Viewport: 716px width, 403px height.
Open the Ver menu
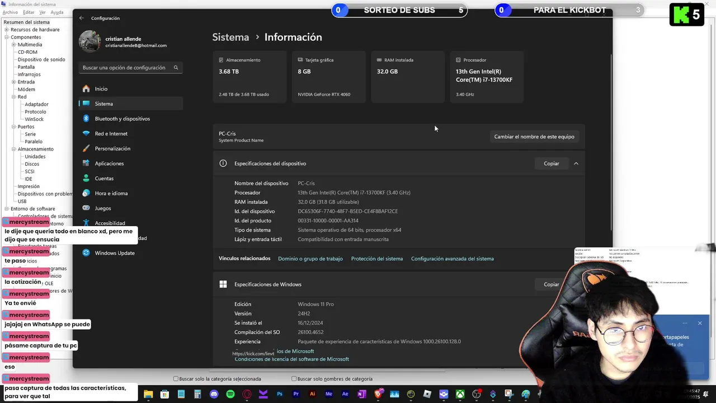(43, 12)
